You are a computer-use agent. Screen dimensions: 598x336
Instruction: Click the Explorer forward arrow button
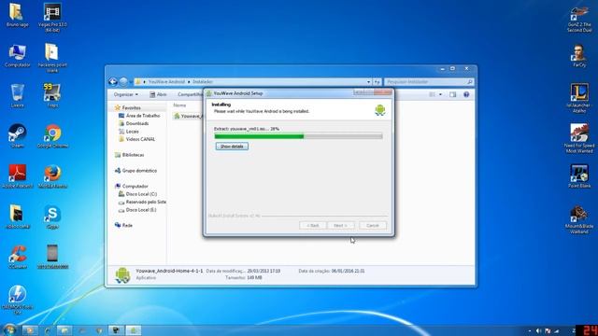pyautogui.click(x=123, y=81)
